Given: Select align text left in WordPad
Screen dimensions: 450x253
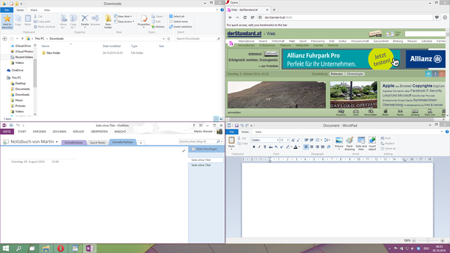Looking at the screenshot, I should pos(306,147).
